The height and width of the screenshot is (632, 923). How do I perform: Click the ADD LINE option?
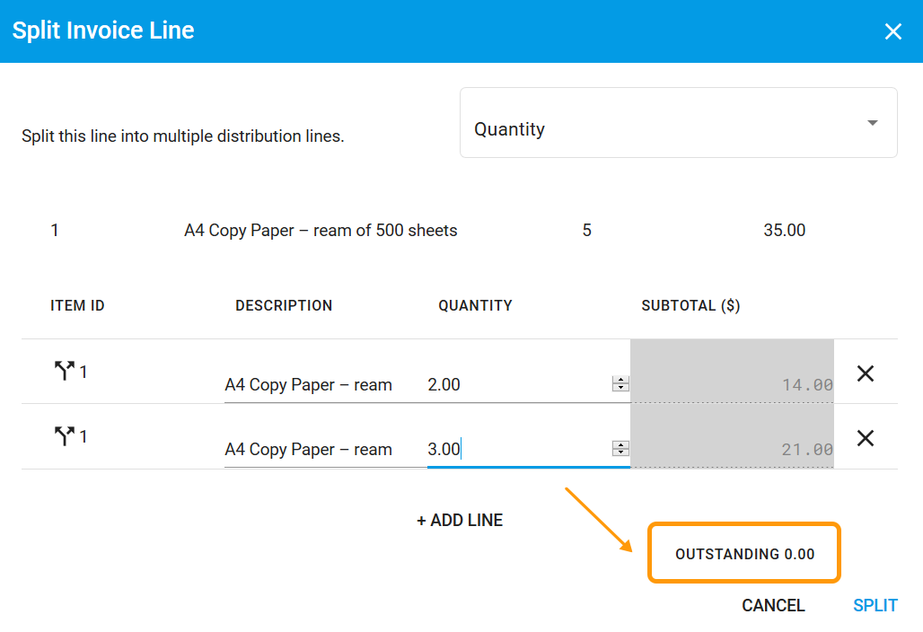point(459,520)
